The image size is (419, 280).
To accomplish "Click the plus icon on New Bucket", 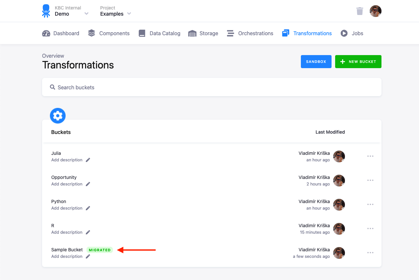I will [343, 62].
